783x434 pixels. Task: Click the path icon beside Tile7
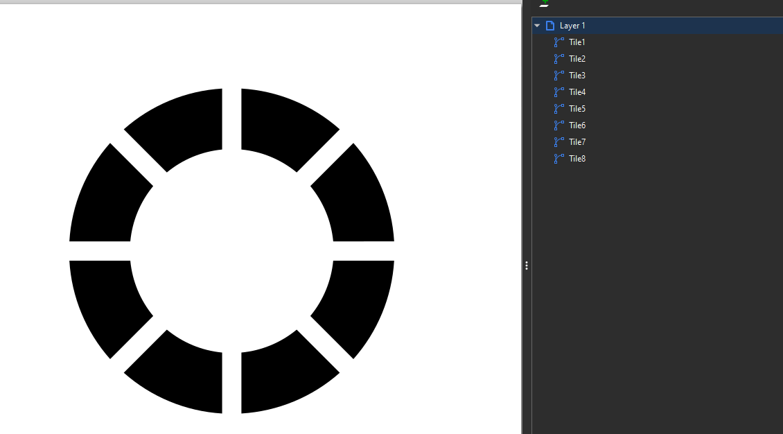559,142
